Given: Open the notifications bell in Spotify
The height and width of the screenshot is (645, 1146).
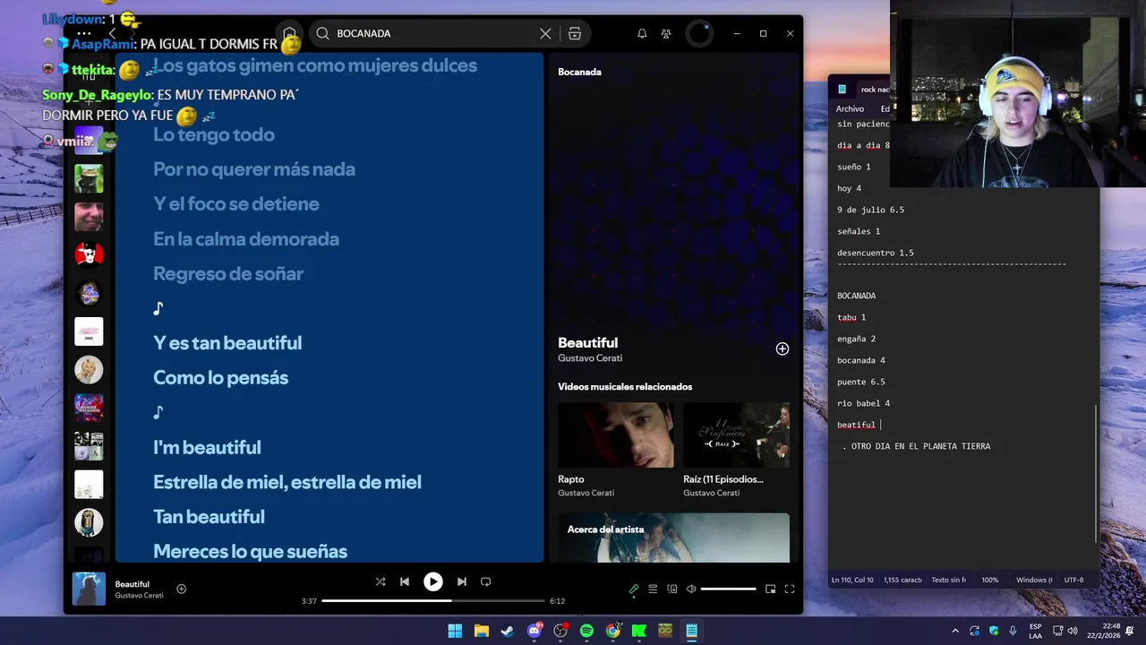Looking at the screenshot, I should point(642,33).
